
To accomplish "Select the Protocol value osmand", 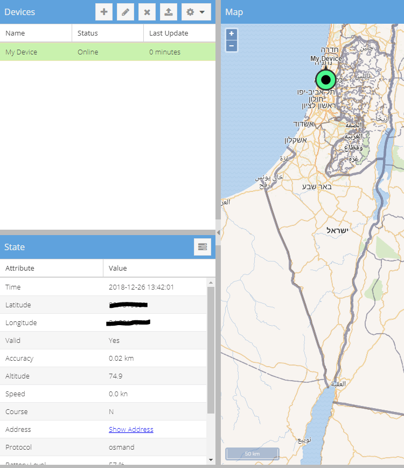I will point(121,447).
